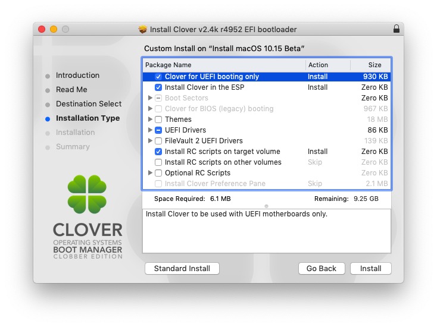The height and width of the screenshot is (327, 437).
Task: Expand Optional RC Scripts group
Action: (x=150, y=173)
